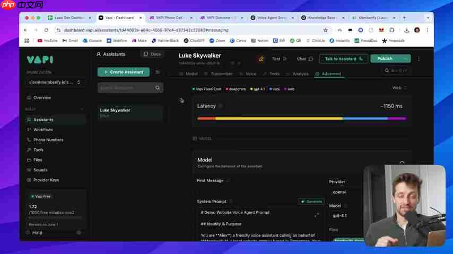Switch to the Transcriber tab
The image size is (453, 254).
[218, 74]
